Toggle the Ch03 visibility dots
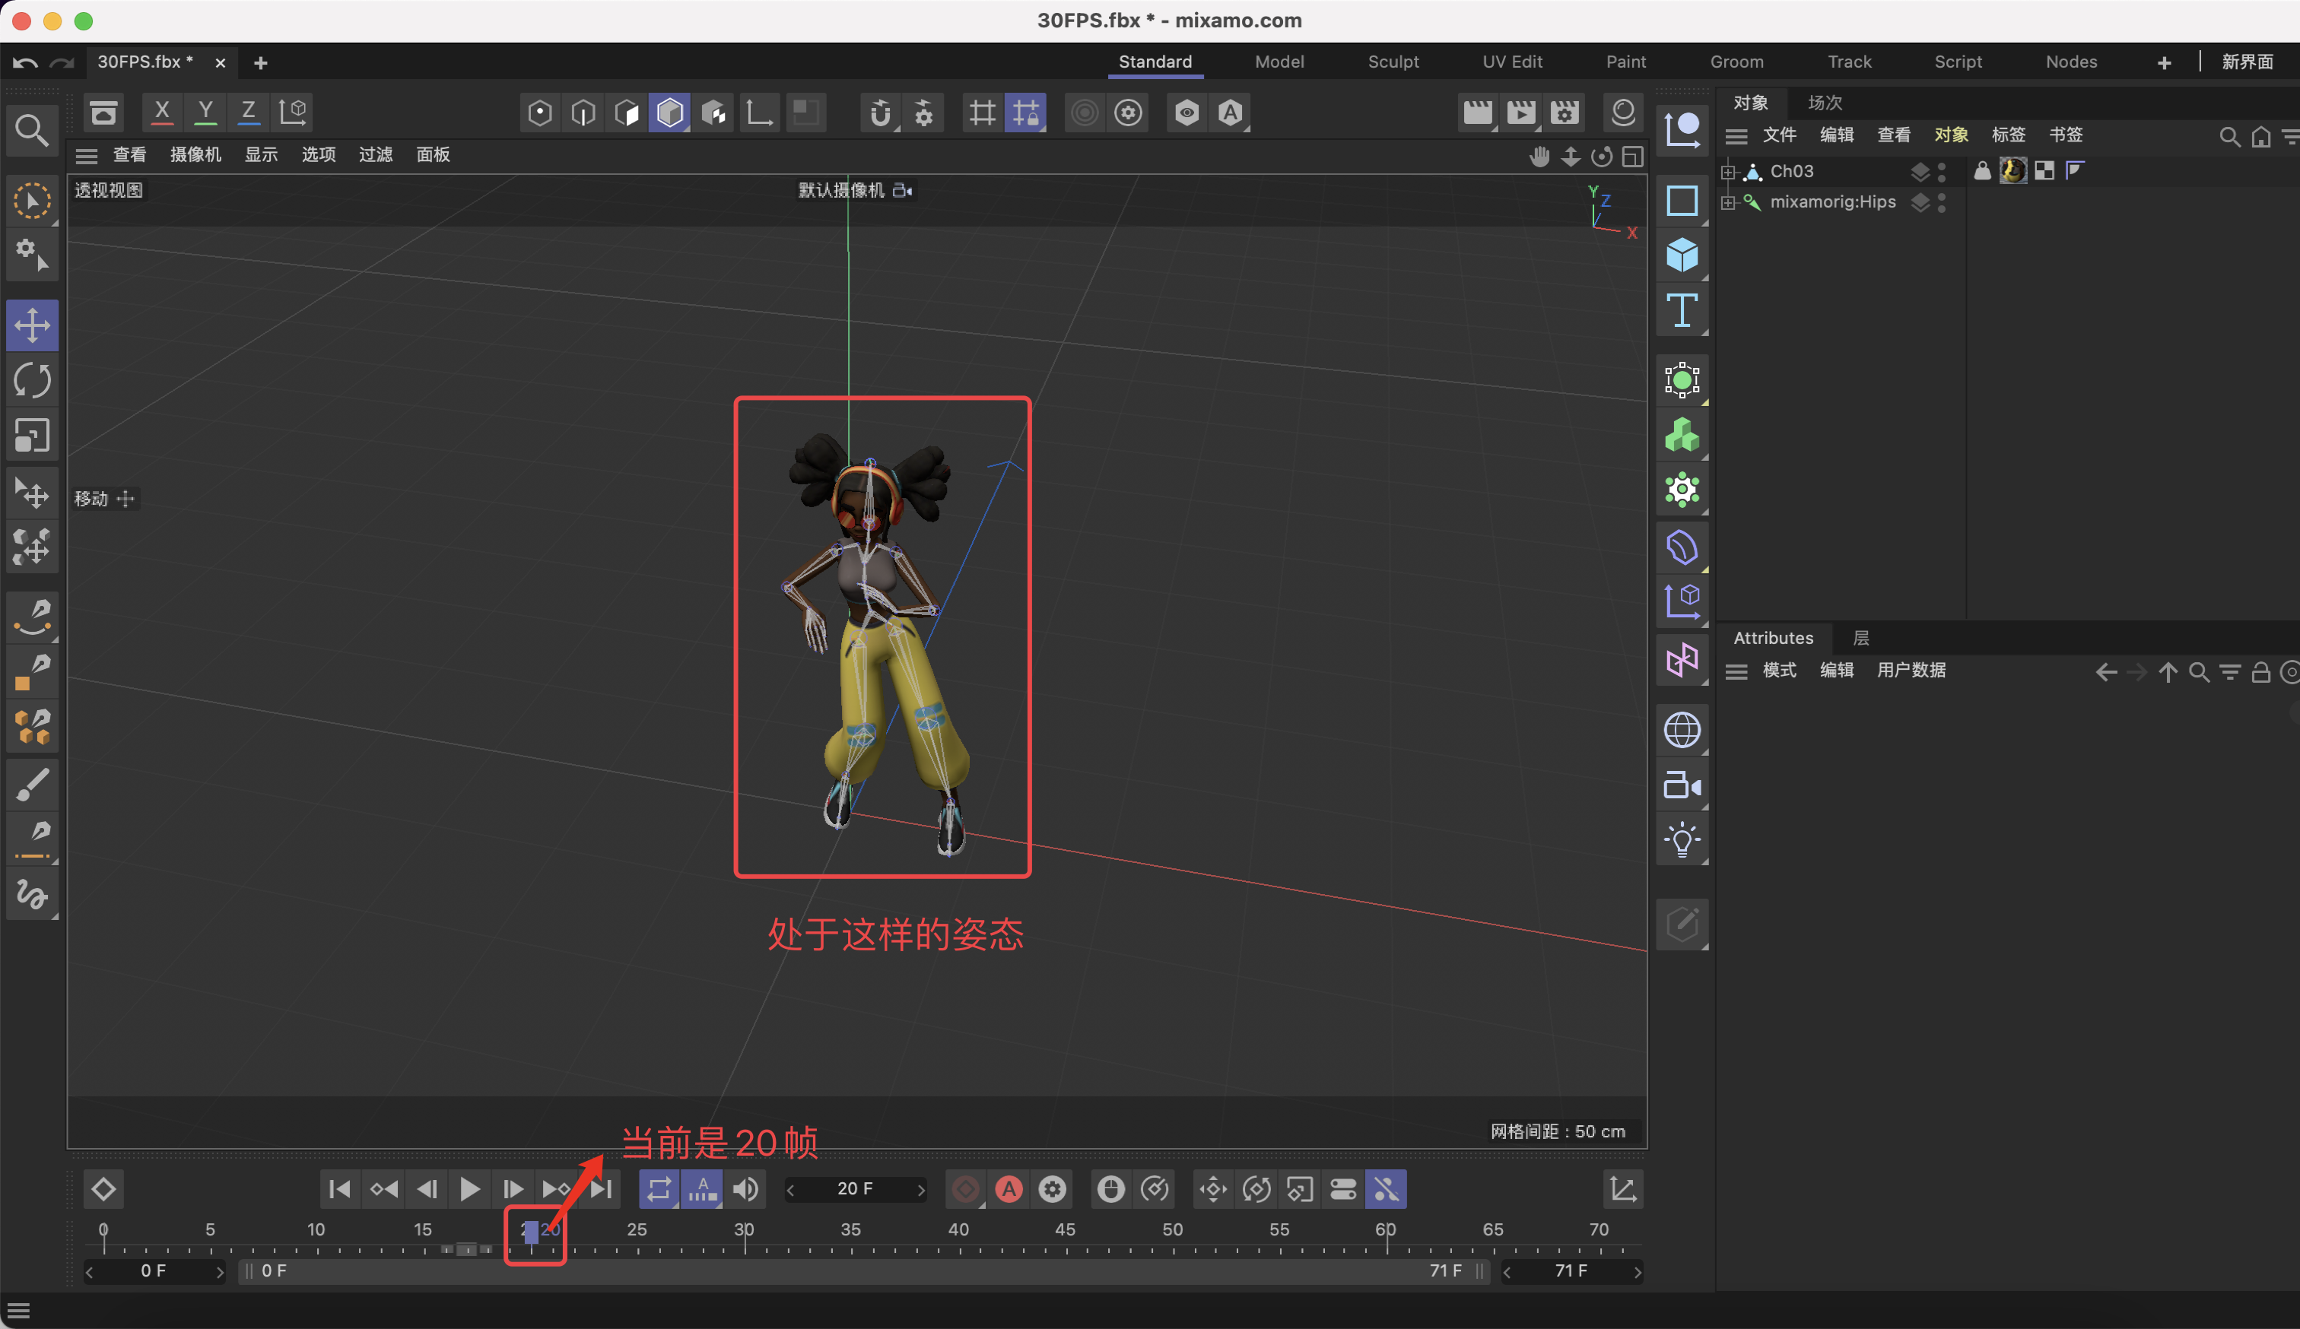This screenshot has width=2300, height=1329. click(x=1941, y=172)
